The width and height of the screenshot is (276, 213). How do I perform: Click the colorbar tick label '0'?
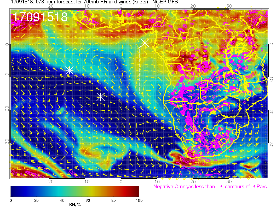click(11, 200)
